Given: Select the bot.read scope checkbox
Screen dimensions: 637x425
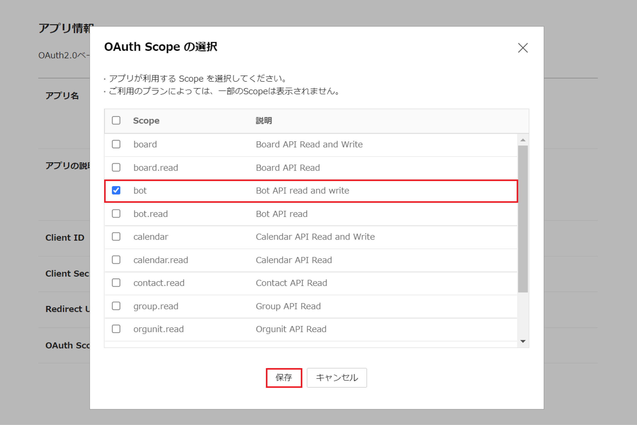Looking at the screenshot, I should click(x=116, y=214).
